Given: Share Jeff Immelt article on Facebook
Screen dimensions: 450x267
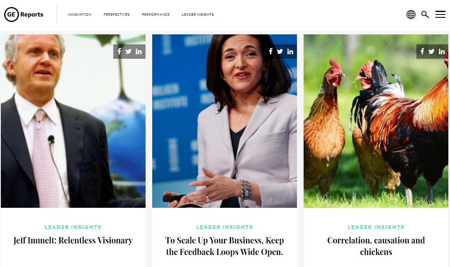Looking at the screenshot, I should [119, 51].
